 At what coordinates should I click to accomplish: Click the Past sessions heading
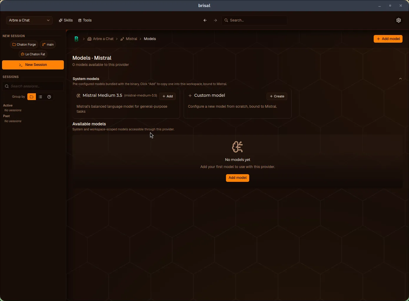tap(6, 116)
